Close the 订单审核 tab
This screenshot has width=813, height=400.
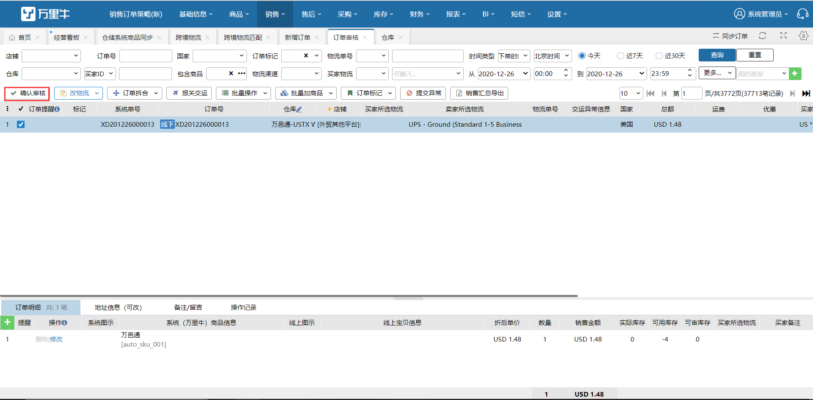pos(365,37)
